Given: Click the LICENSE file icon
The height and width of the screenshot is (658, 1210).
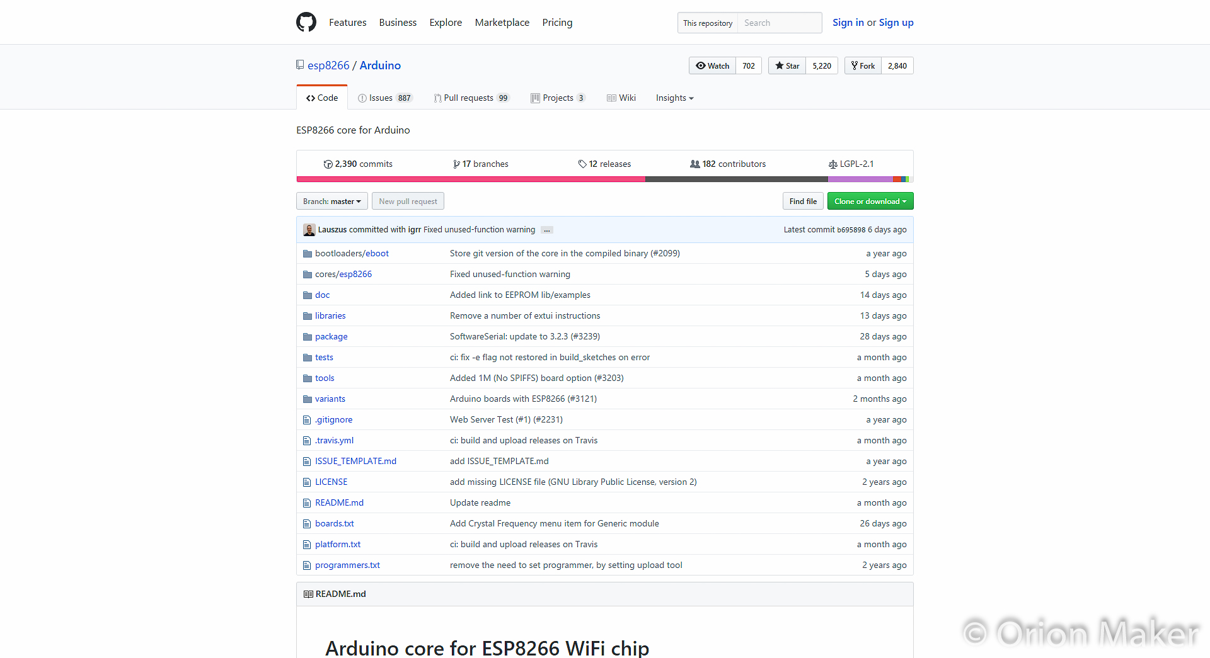Looking at the screenshot, I should point(307,482).
